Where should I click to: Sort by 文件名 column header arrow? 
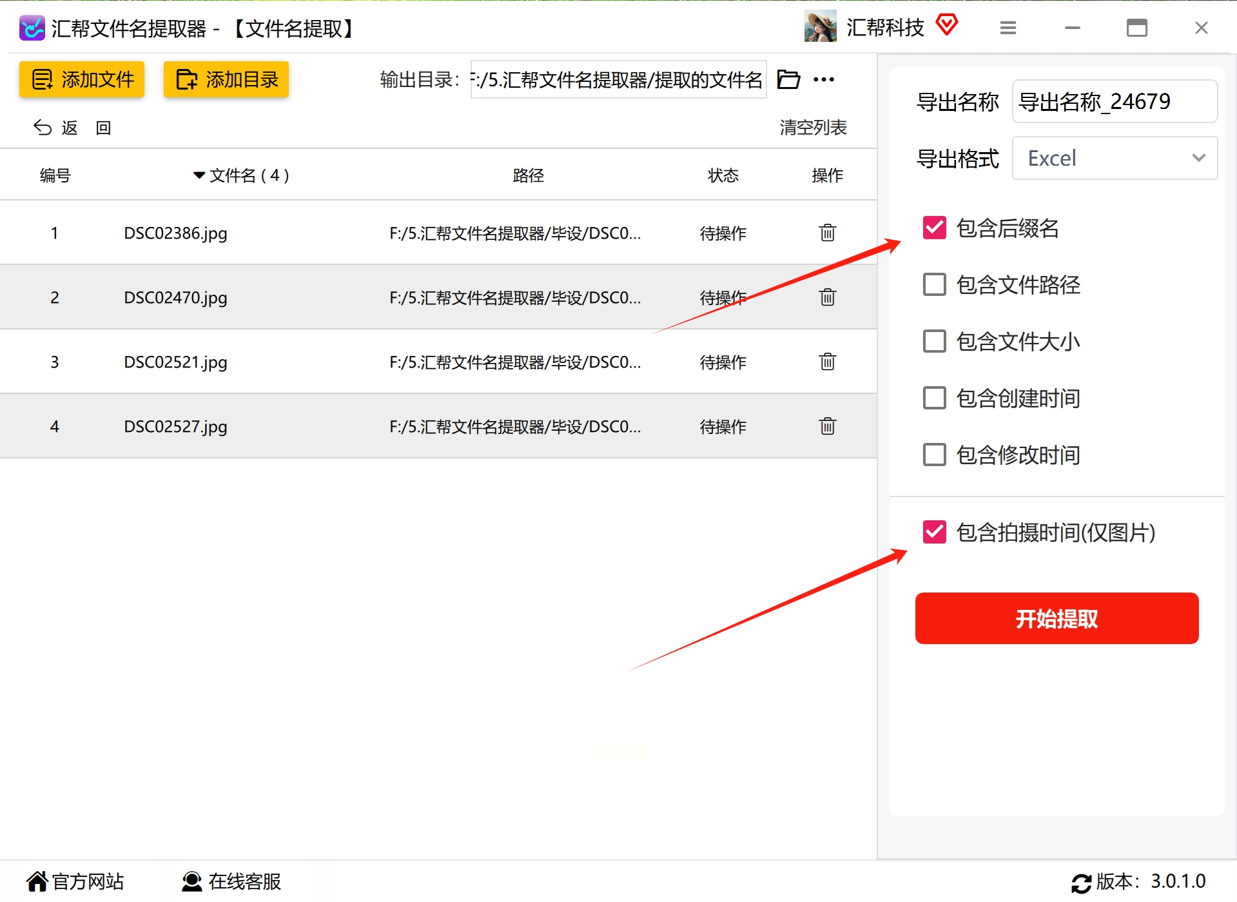point(199,175)
